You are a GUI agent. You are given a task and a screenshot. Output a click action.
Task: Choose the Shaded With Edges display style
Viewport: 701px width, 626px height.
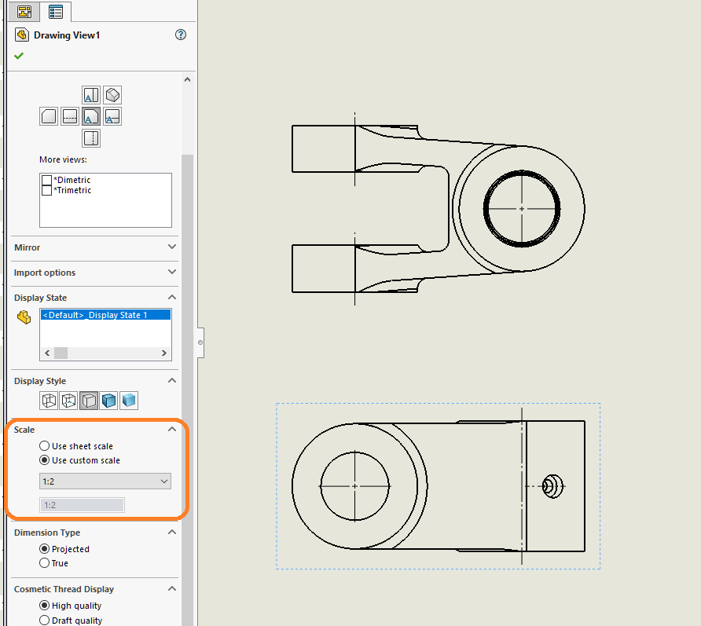point(108,401)
